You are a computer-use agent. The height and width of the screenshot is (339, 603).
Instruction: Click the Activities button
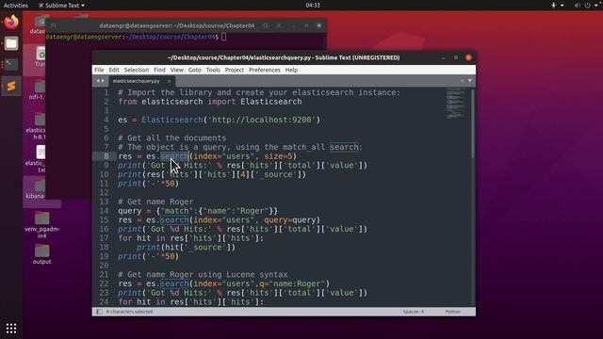click(x=16, y=6)
